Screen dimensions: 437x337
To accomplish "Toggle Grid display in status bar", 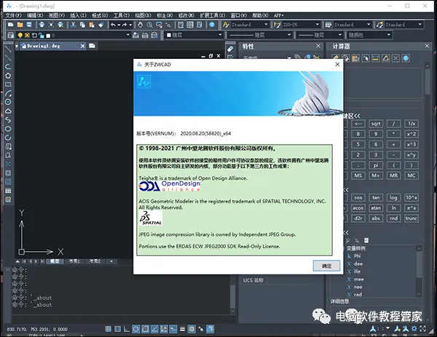I will tap(117, 329).
